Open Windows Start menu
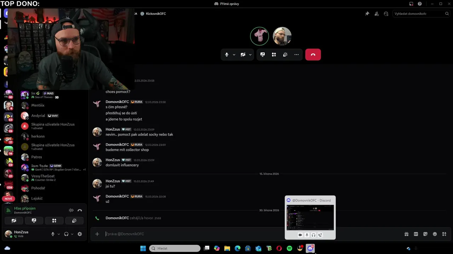453x254 pixels. [143, 248]
